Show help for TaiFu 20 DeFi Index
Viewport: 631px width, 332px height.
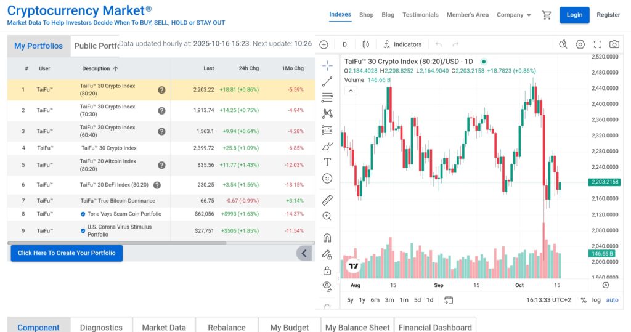157,185
